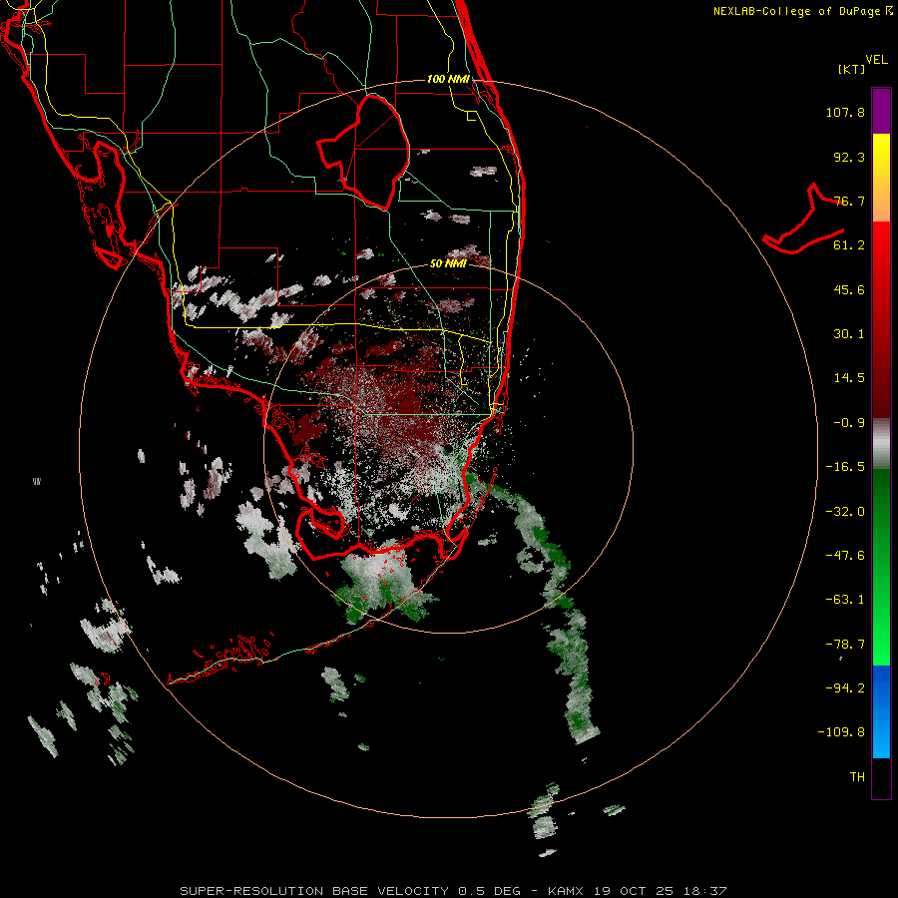Click the -47.6 scale value
Screen dimensions: 898x898
[x=845, y=556]
